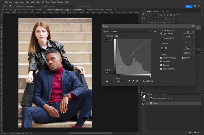Screen dimensions: 204x135
Task: Open the Filter menu
Action: tap(38, 2)
